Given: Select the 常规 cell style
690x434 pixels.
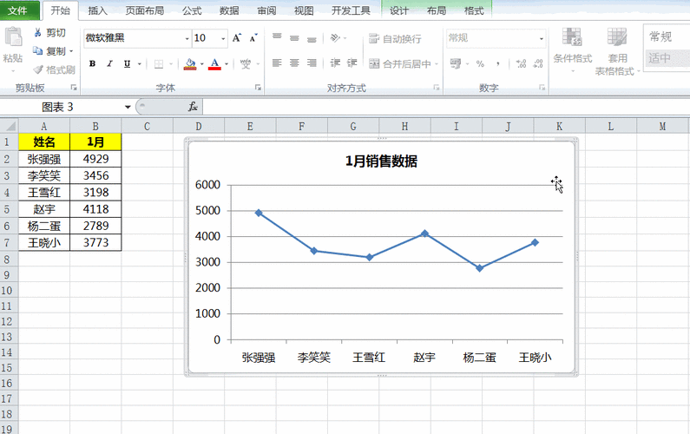Looking at the screenshot, I should click(667, 36).
